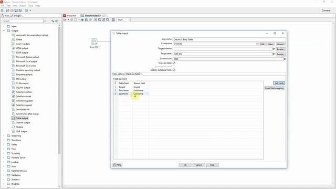Click the debug transformation icon
The image size is (336, 189).
86,20
